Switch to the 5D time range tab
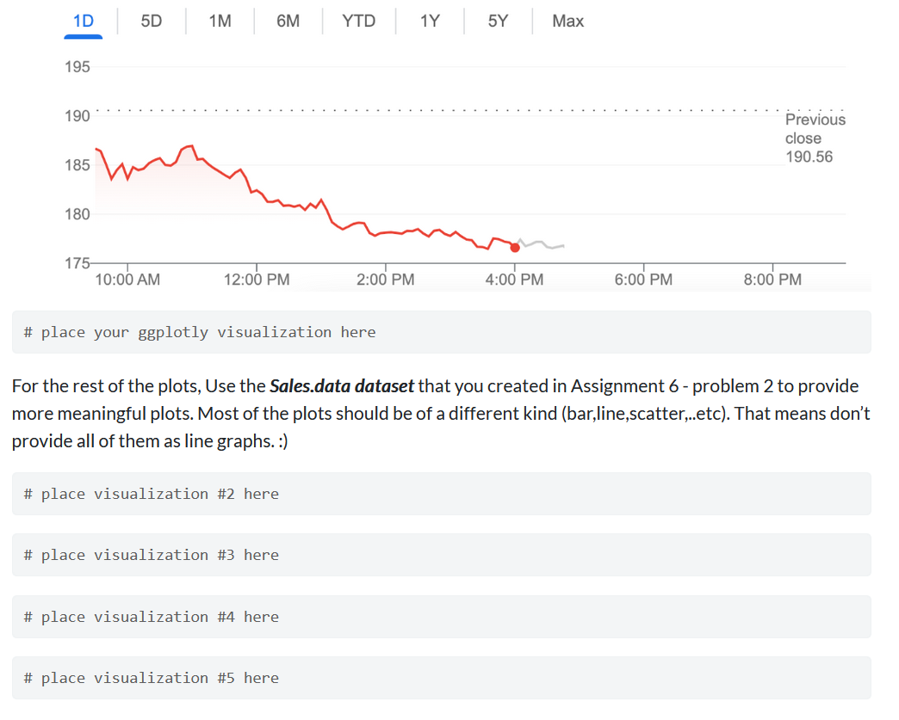The width and height of the screenshot is (899, 720). pos(150,22)
